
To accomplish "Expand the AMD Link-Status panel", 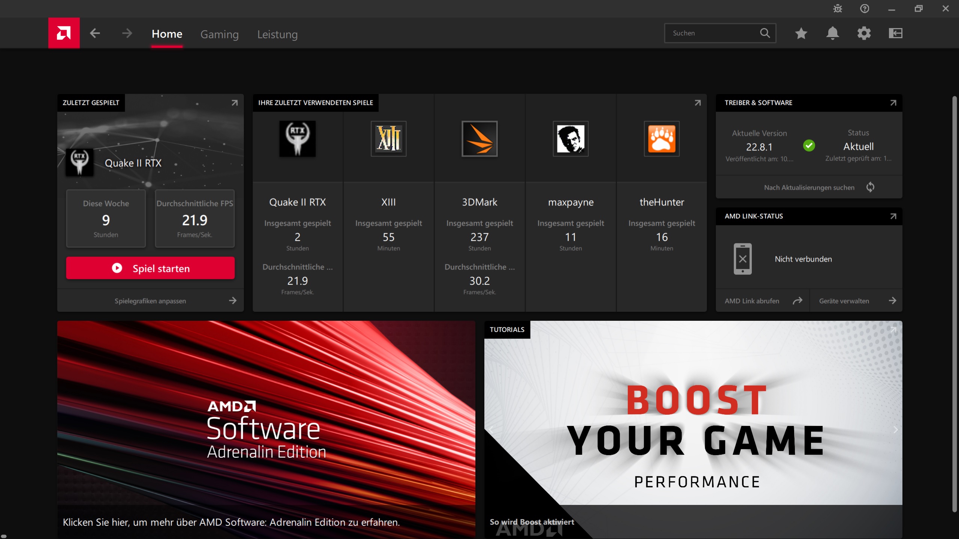I will [x=893, y=216].
